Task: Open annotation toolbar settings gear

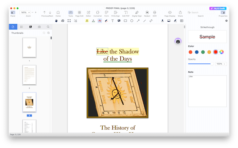Action: tap(226, 21)
